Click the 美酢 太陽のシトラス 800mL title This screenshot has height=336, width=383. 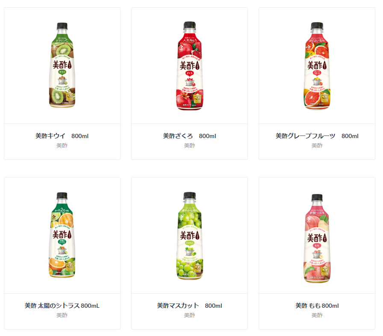point(62,306)
